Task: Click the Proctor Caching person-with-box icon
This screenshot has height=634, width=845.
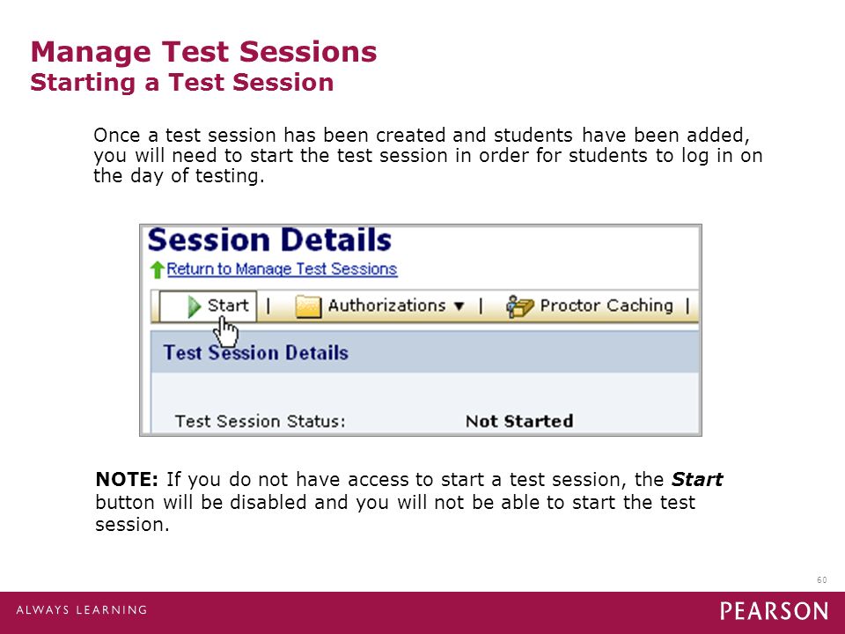Action: coord(519,306)
